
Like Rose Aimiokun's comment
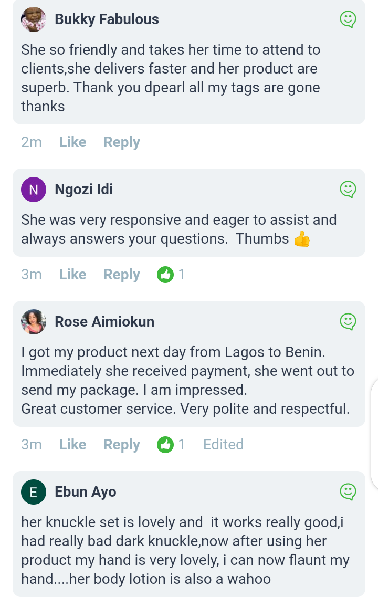(x=72, y=445)
